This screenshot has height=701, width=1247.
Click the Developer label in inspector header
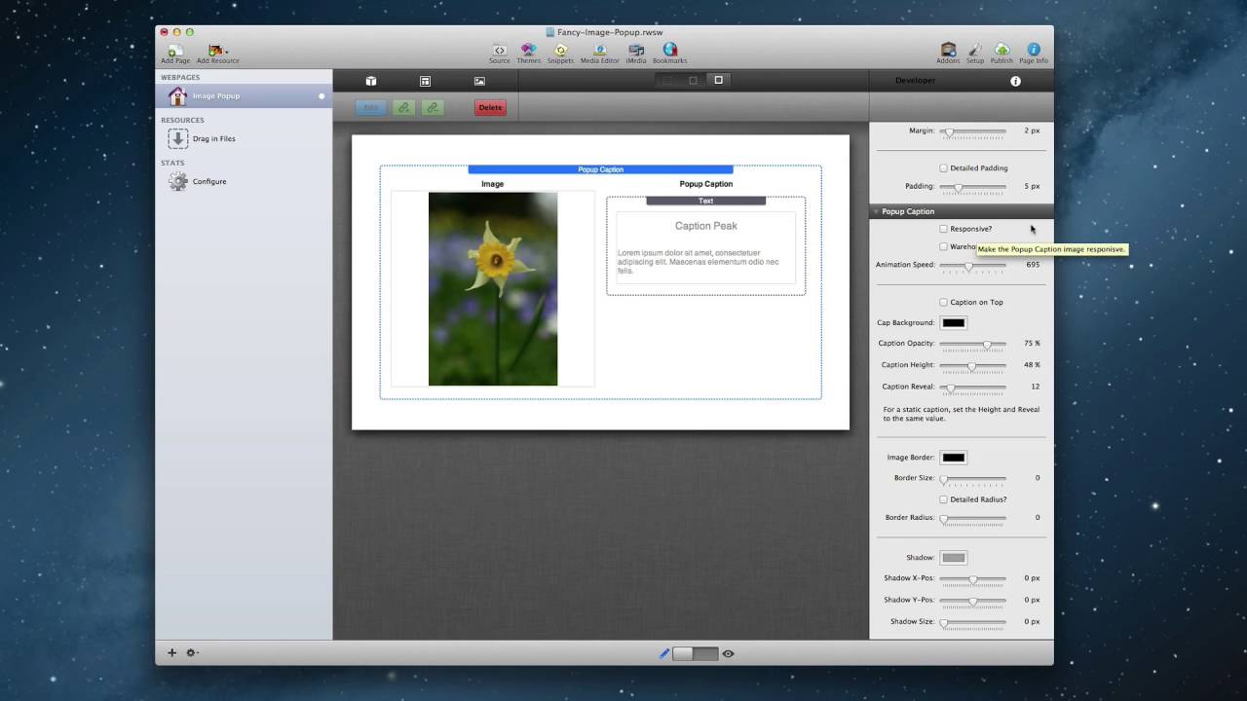(915, 81)
